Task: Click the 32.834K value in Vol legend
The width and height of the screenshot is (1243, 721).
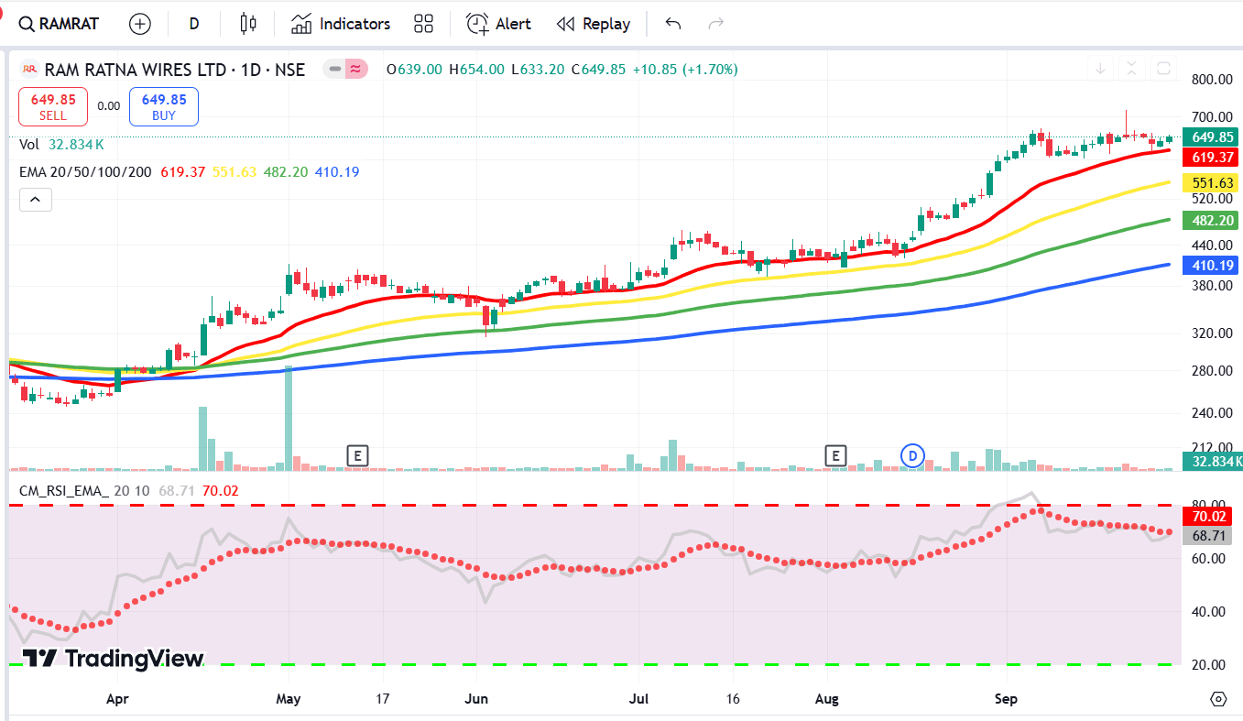Action: [x=74, y=144]
